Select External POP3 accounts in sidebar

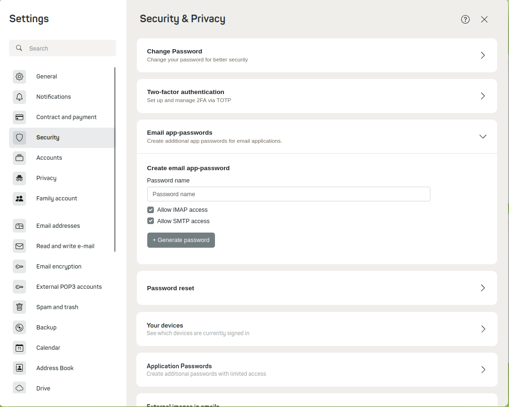click(69, 287)
